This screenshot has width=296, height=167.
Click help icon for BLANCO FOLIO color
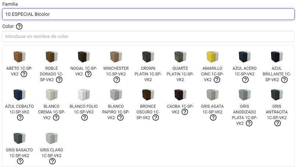(x=84, y=117)
